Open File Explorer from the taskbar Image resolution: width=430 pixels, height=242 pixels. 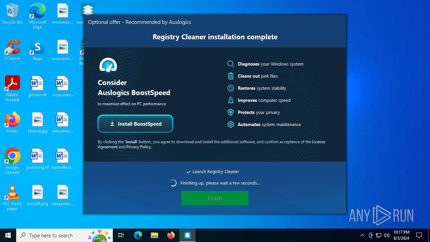pos(155,235)
